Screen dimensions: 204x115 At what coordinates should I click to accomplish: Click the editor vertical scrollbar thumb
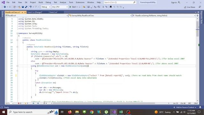(198, 29)
